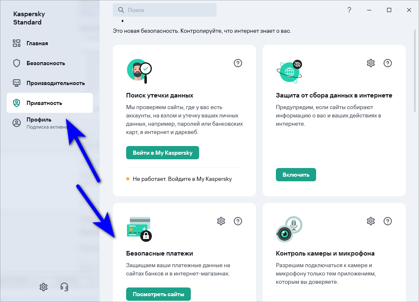
Task: Open the Безопасность section
Action: (50, 63)
